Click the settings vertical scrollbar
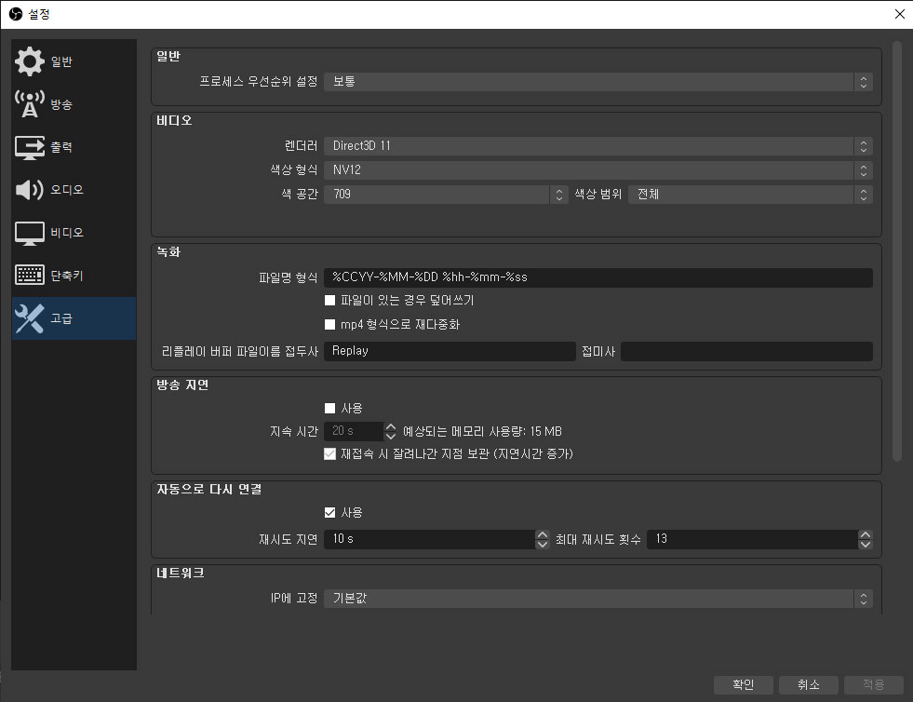 pyautogui.click(x=896, y=250)
